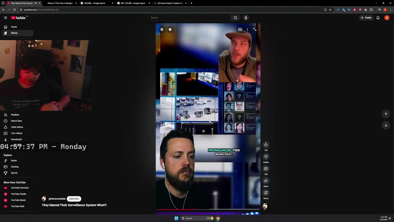Screen dimensions: 394x222
Task: Open the @thehauntedside channel link
Action: pyautogui.click(x=57, y=199)
